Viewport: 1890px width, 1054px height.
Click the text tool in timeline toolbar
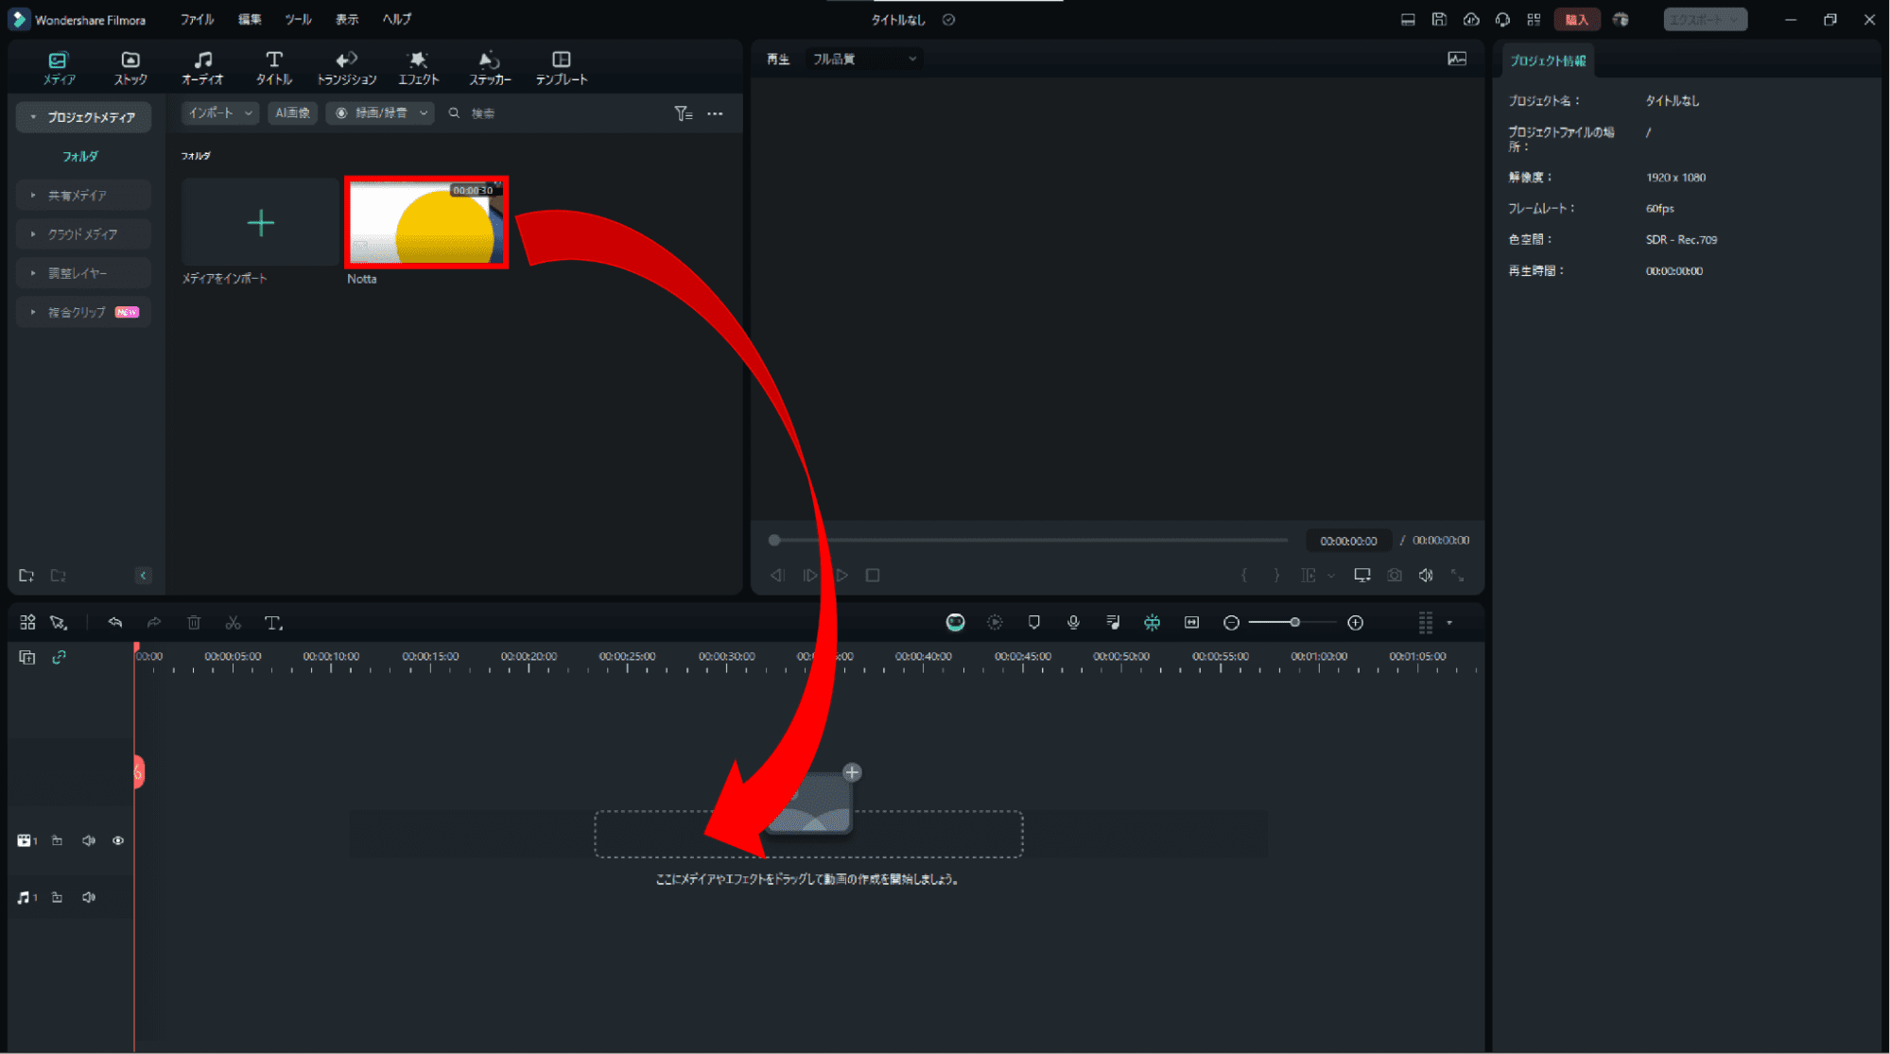coord(273,623)
